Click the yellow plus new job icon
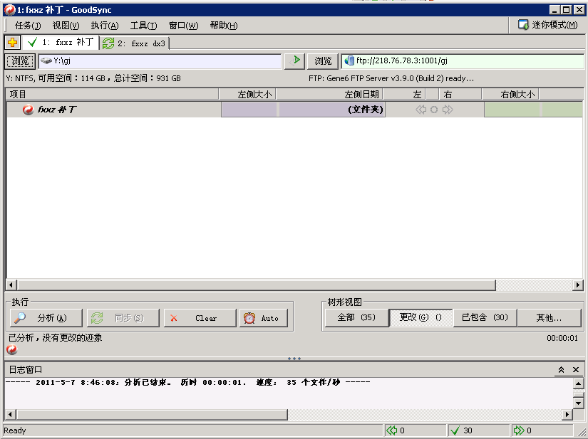Viewport: 588px width, 439px height. pos(12,43)
